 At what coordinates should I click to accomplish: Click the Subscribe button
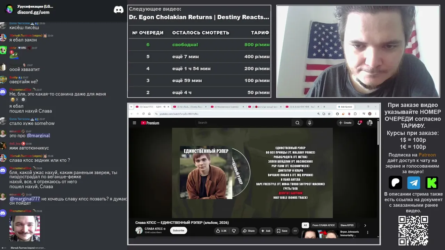pos(178,231)
